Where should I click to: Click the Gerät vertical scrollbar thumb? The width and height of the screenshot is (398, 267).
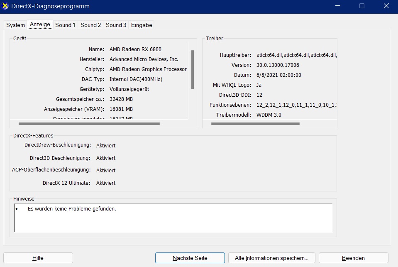(193, 70)
